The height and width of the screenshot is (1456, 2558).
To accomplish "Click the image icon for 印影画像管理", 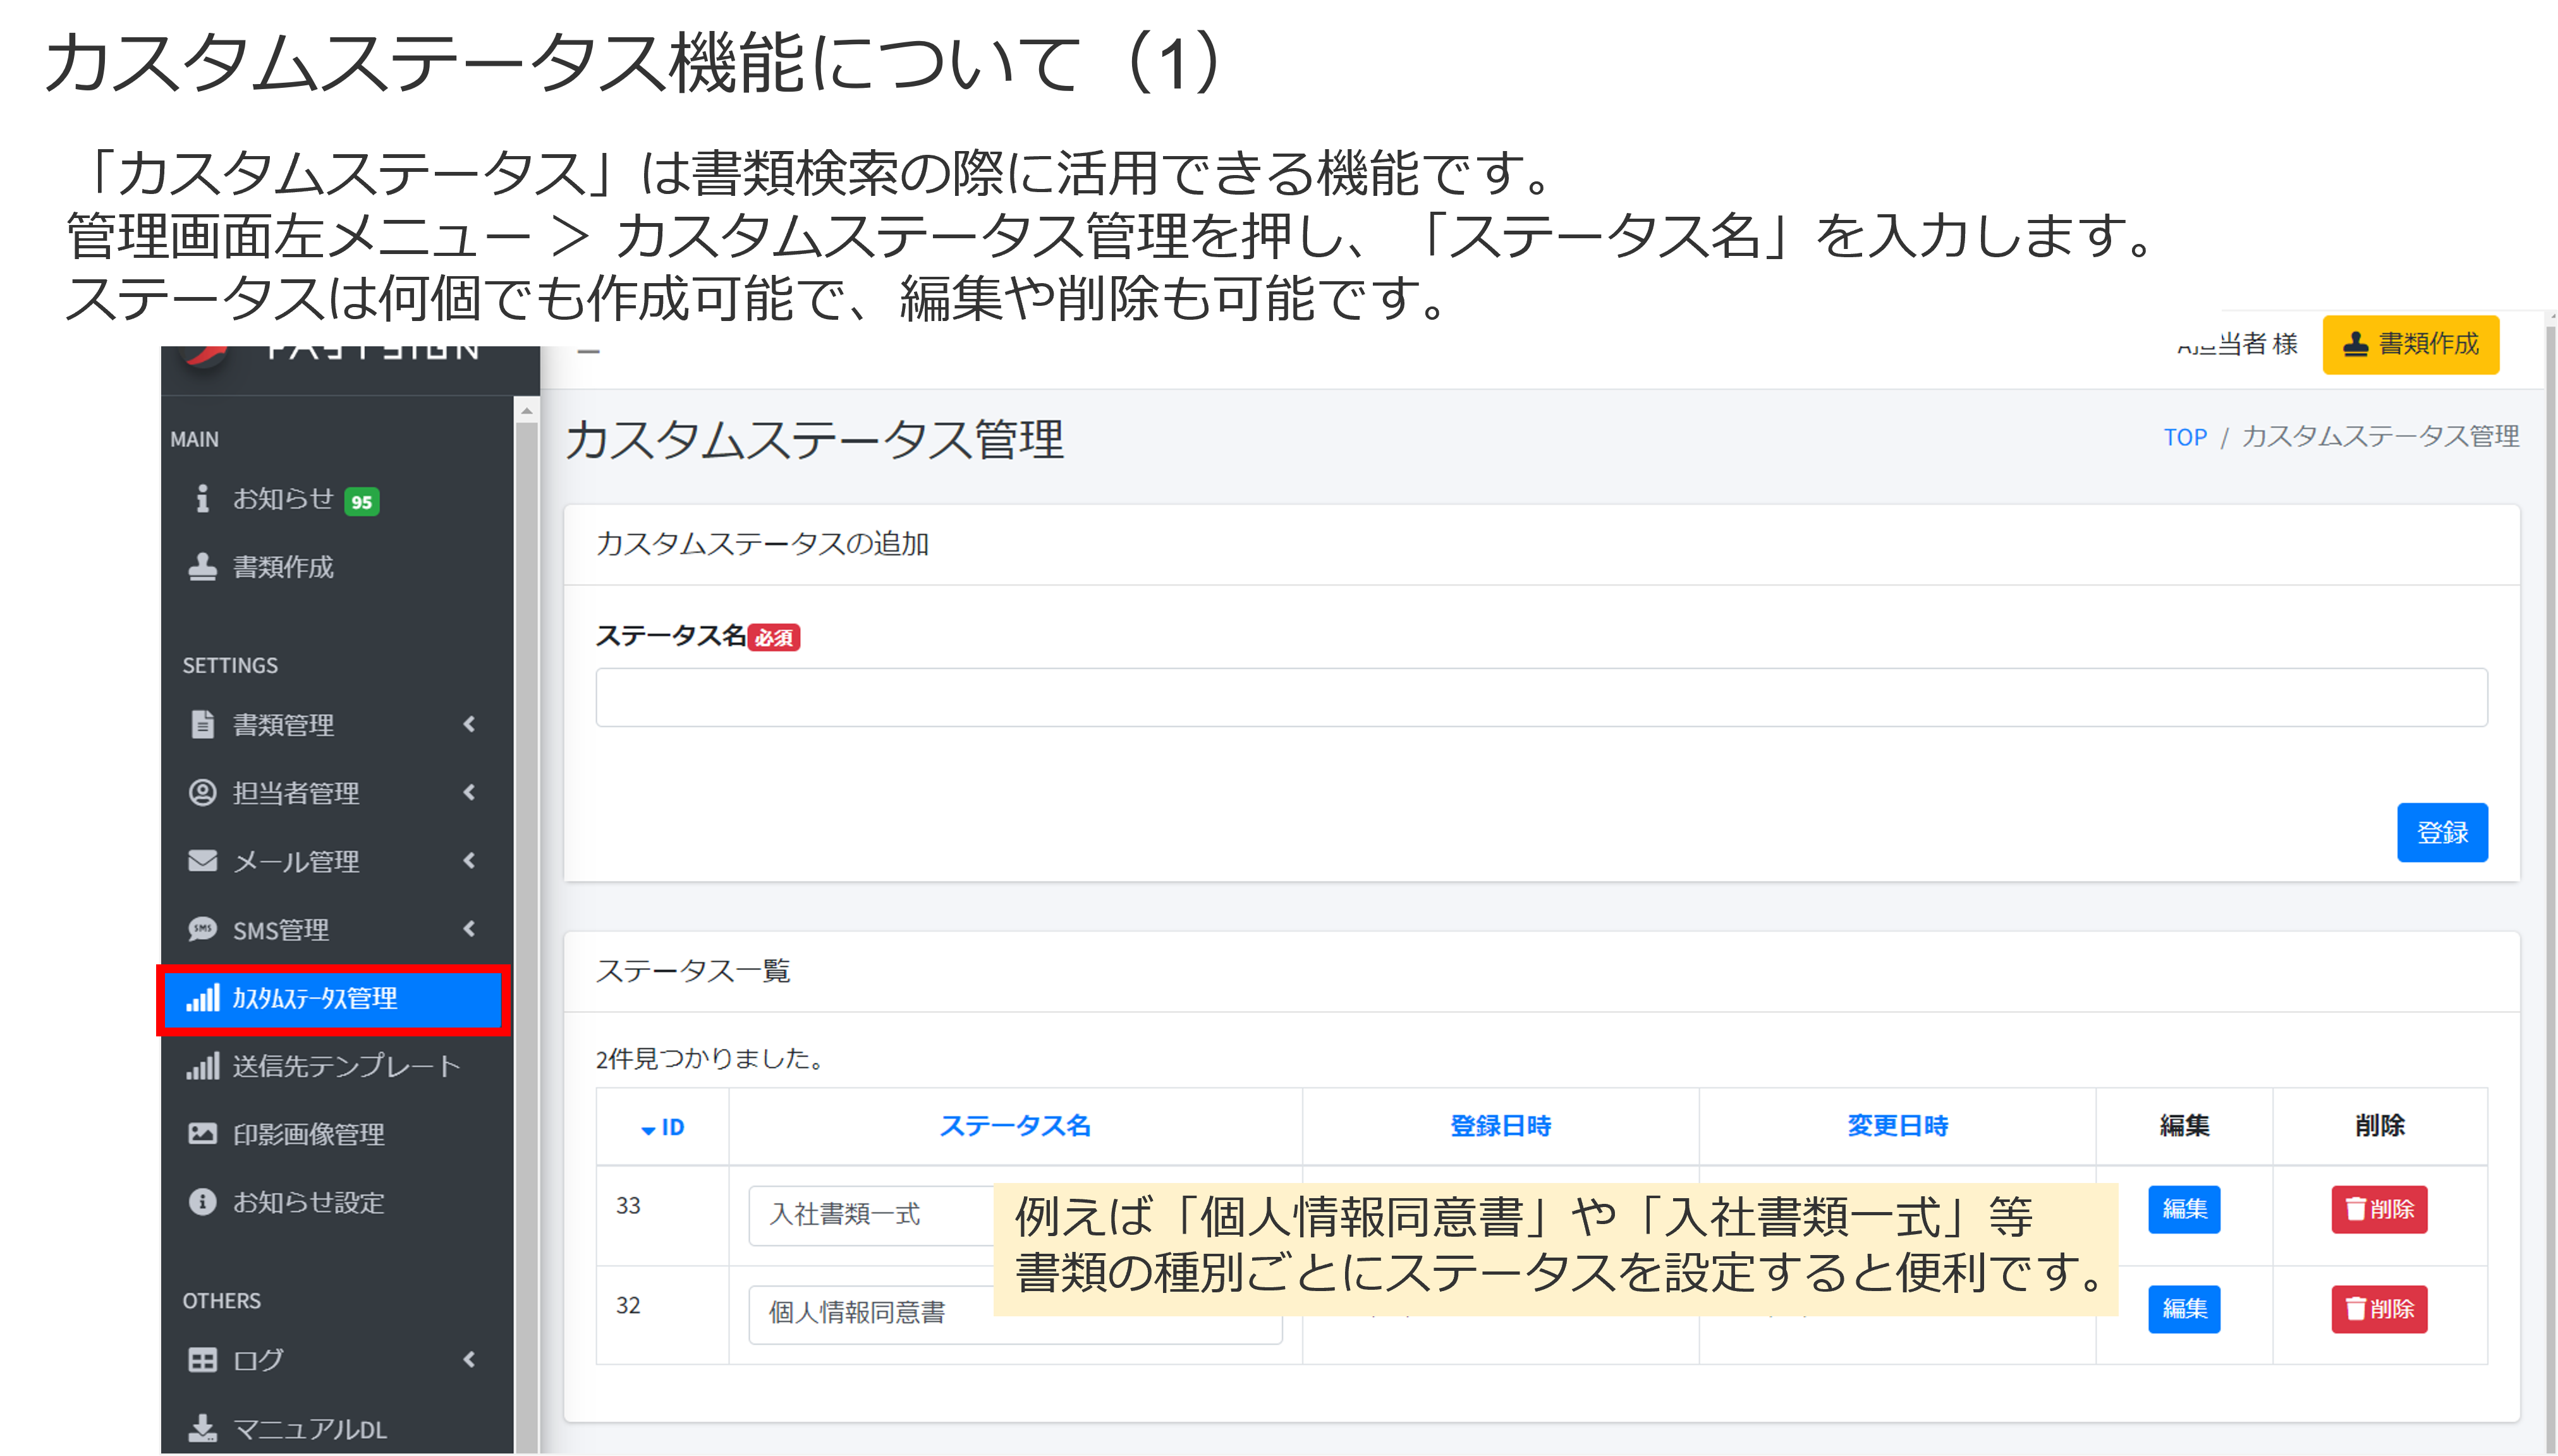I will 202,1133.
